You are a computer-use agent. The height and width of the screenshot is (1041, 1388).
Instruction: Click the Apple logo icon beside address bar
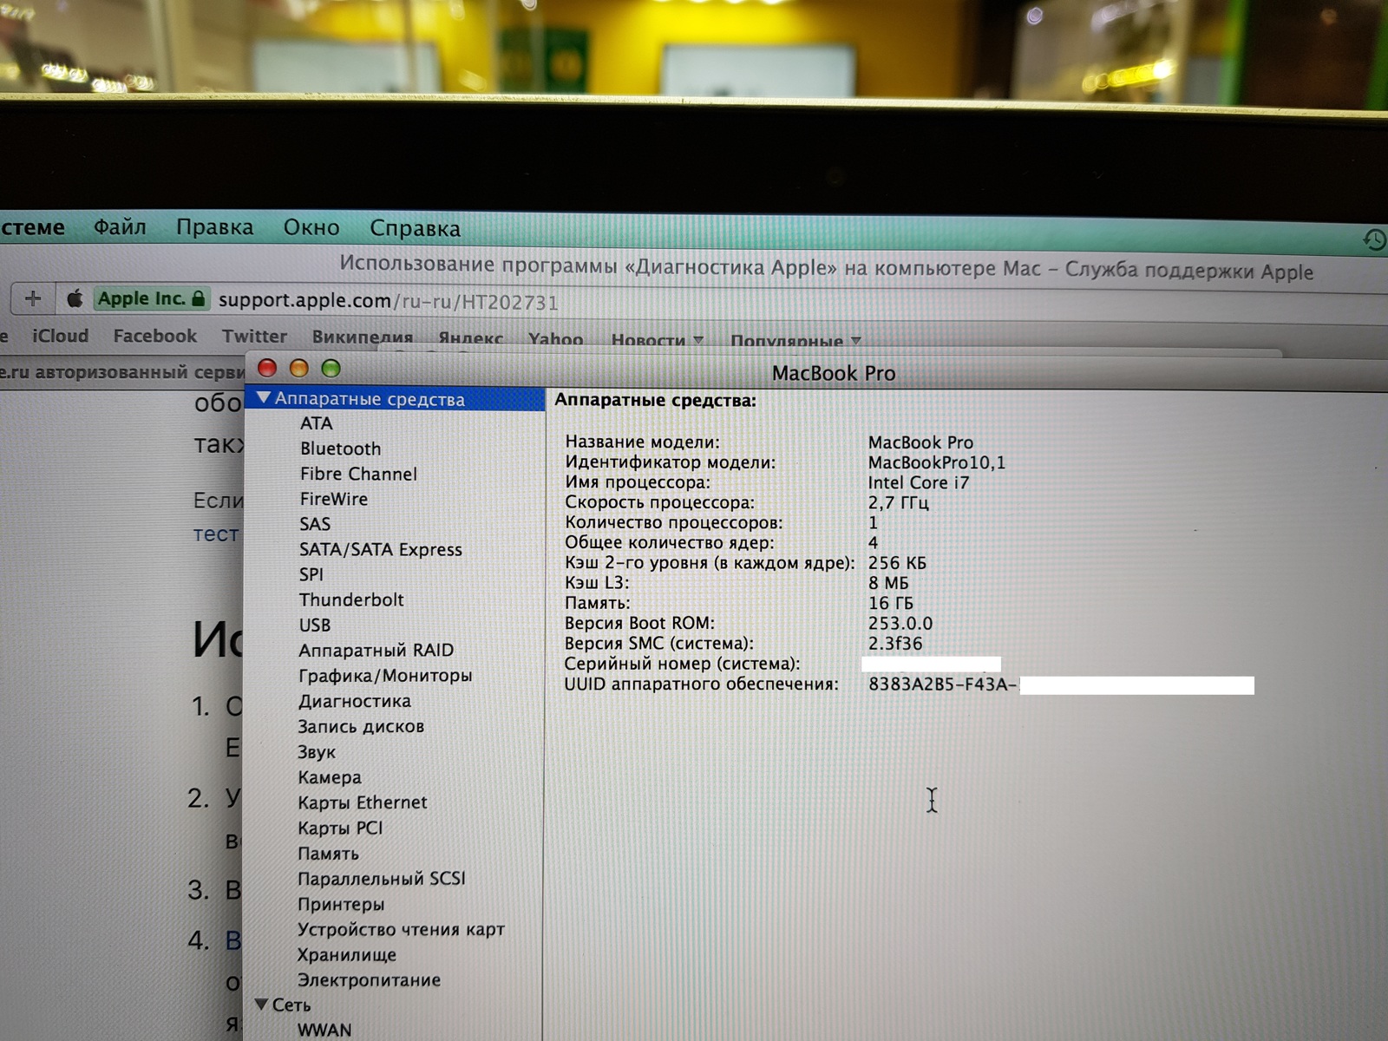[x=75, y=299]
